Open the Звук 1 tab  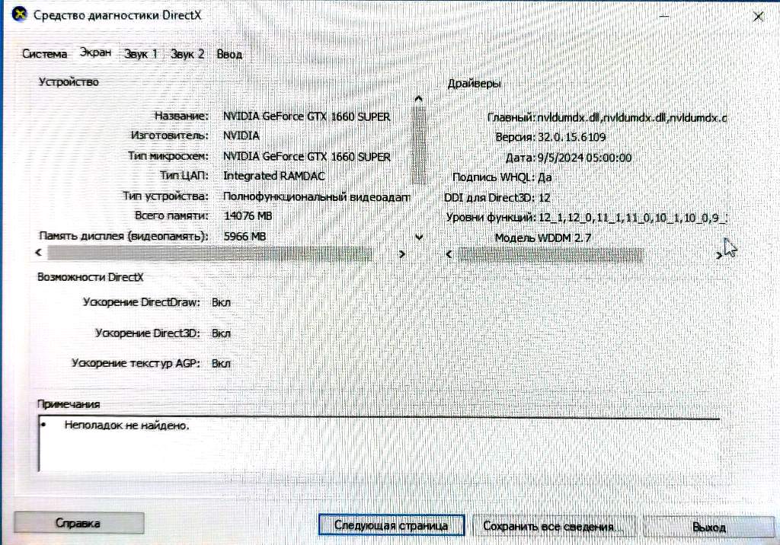[x=141, y=55]
